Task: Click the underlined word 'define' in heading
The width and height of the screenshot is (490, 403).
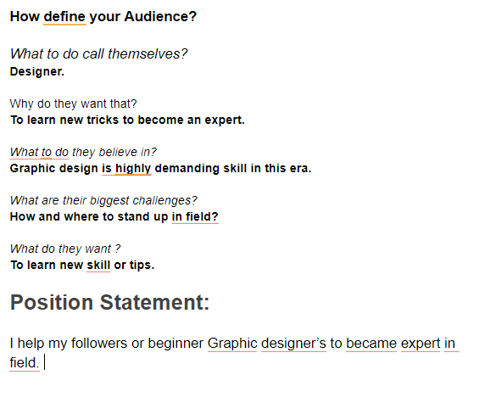Action: (x=64, y=17)
